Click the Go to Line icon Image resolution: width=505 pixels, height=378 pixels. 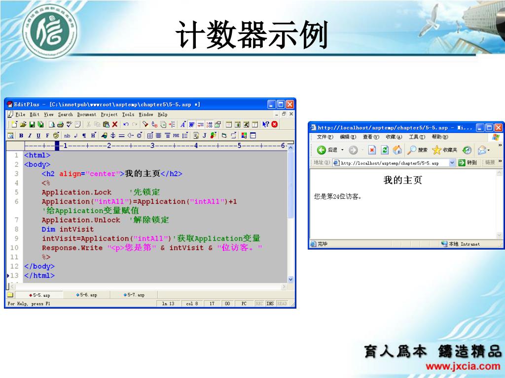[172, 125]
